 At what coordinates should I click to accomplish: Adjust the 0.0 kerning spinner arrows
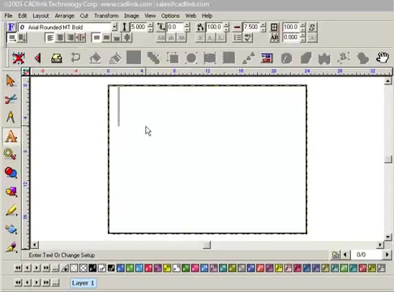click(187, 27)
